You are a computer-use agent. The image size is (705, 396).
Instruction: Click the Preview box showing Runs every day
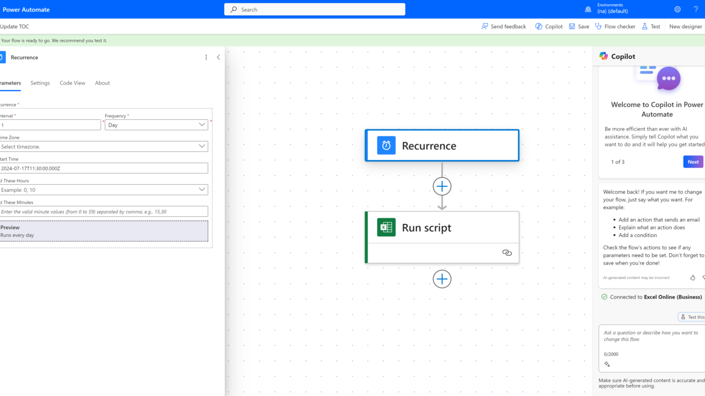click(x=104, y=231)
